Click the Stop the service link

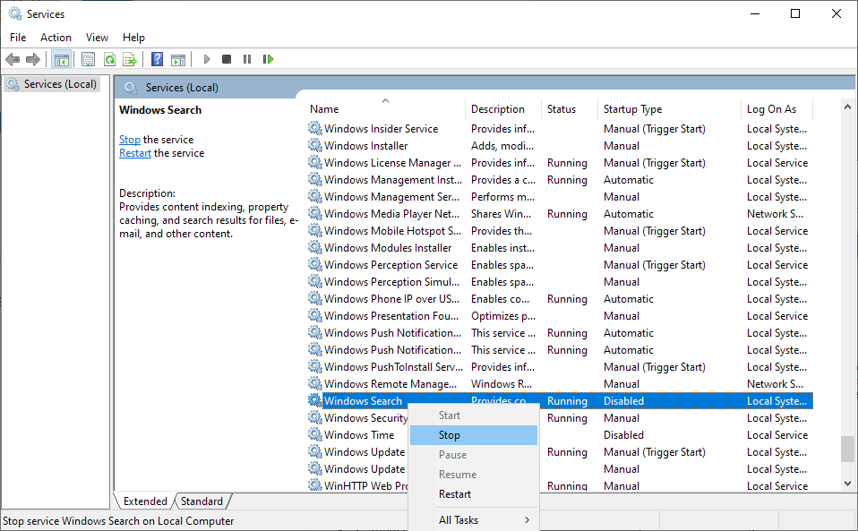point(130,140)
